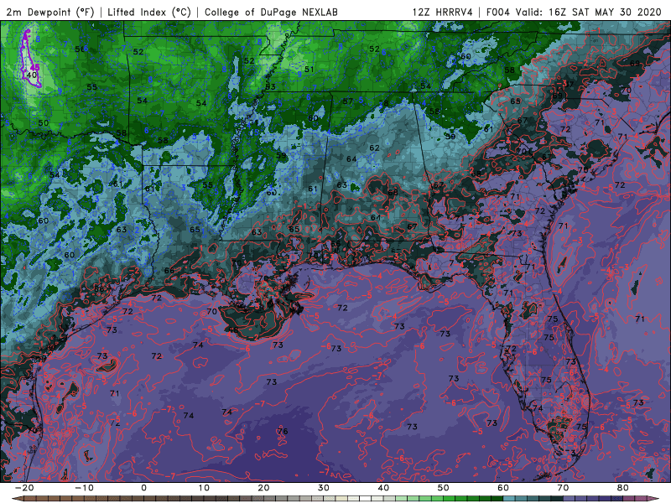Click the "2m Dewpoint (°F)" title text
Viewport: 671px width, 503px height.
[x=50, y=12]
